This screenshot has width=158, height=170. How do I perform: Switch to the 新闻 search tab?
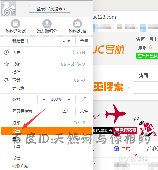[143, 75]
